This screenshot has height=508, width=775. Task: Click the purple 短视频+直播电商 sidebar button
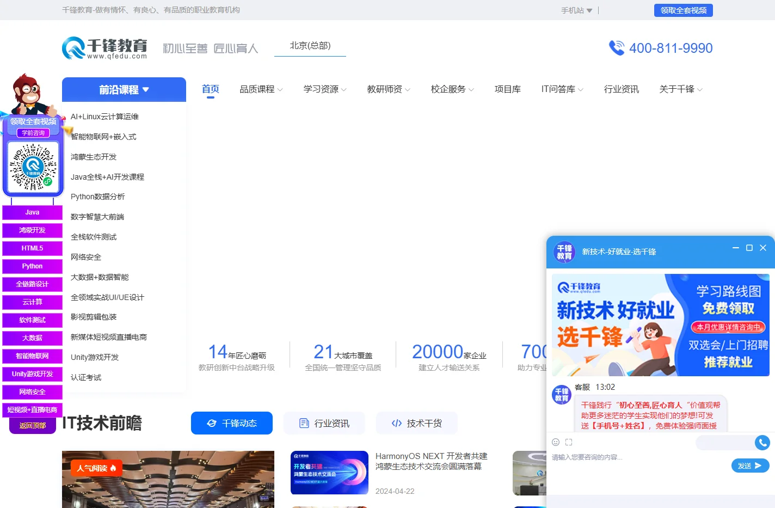tap(32, 410)
